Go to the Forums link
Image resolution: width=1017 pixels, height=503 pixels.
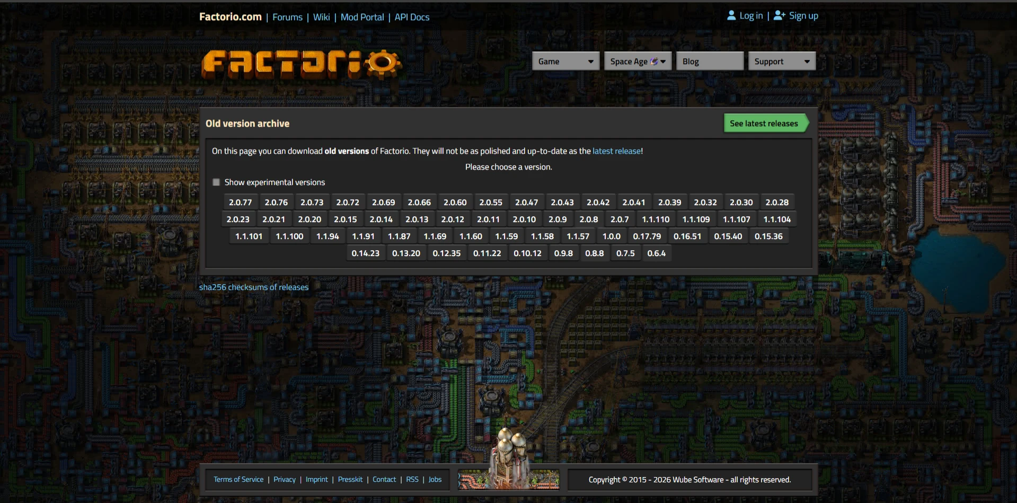coord(287,17)
